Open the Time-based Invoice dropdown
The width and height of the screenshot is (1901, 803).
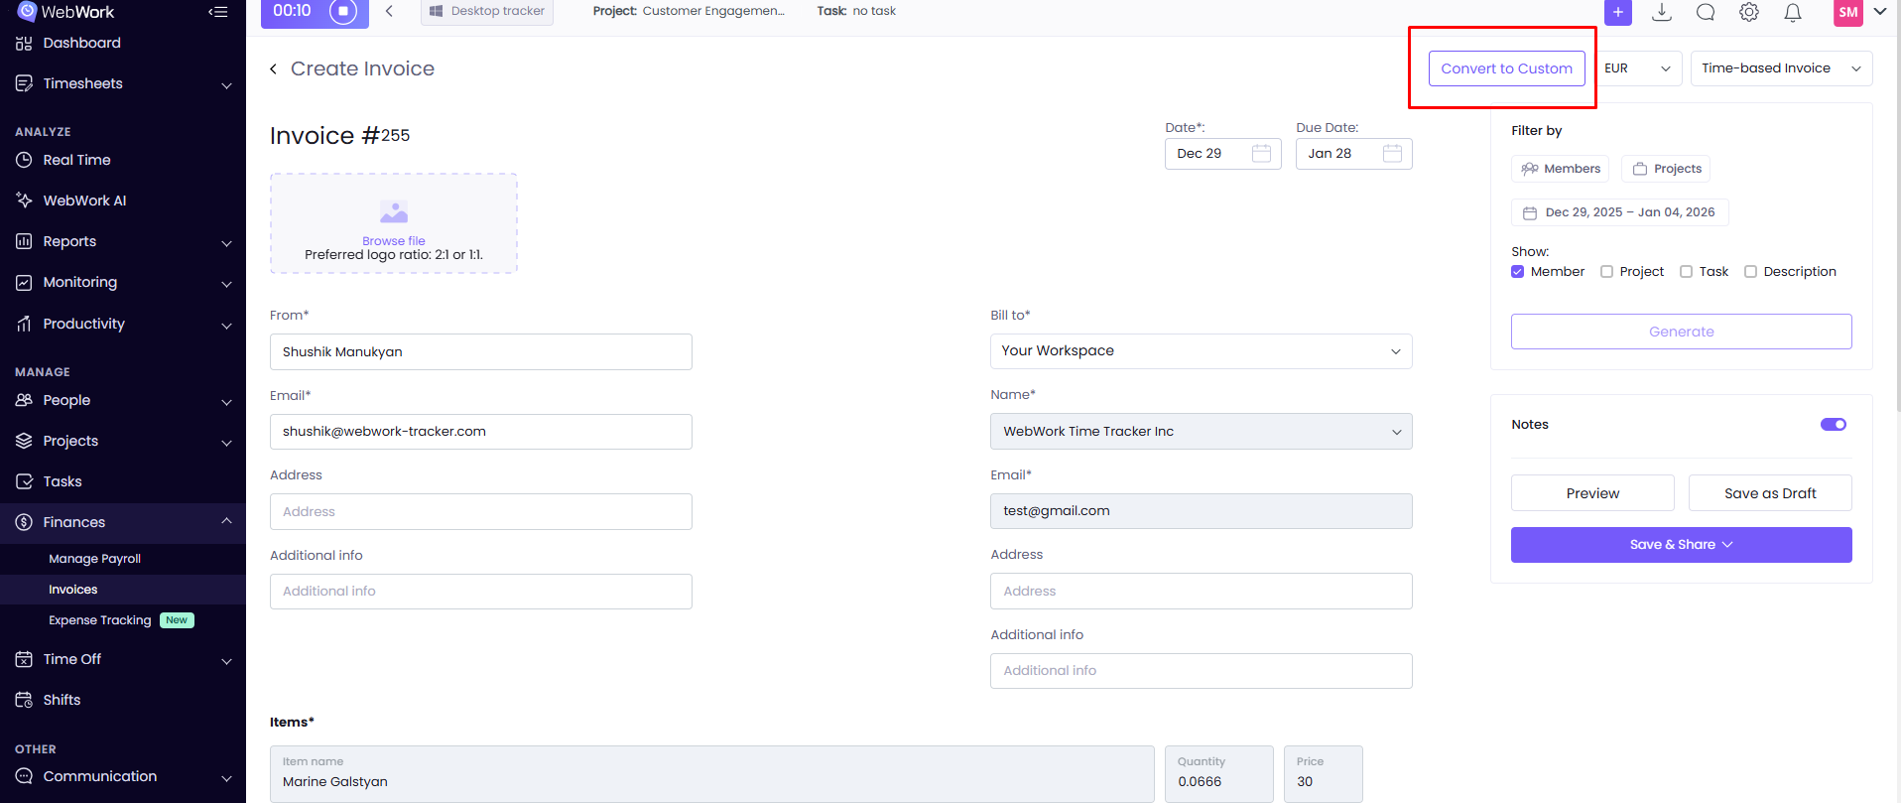pyautogui.click(x=1780, y=68)
